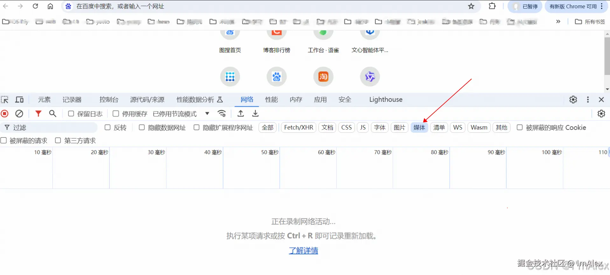Reload the page with the refresh icon

(x=35, y=6)
